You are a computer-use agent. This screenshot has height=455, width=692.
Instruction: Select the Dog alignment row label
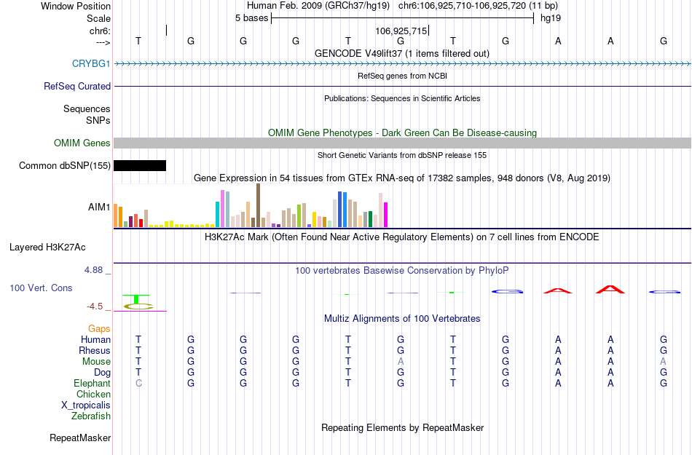[x=102, y=373]
